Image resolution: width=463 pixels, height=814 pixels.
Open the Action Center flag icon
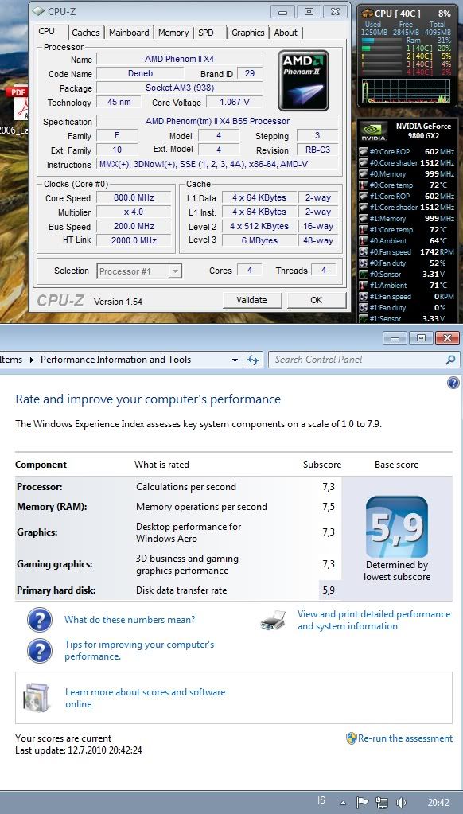tap(362, 803)
